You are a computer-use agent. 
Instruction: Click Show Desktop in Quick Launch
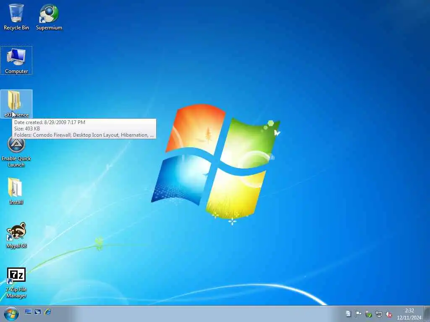tap(28, 312)
